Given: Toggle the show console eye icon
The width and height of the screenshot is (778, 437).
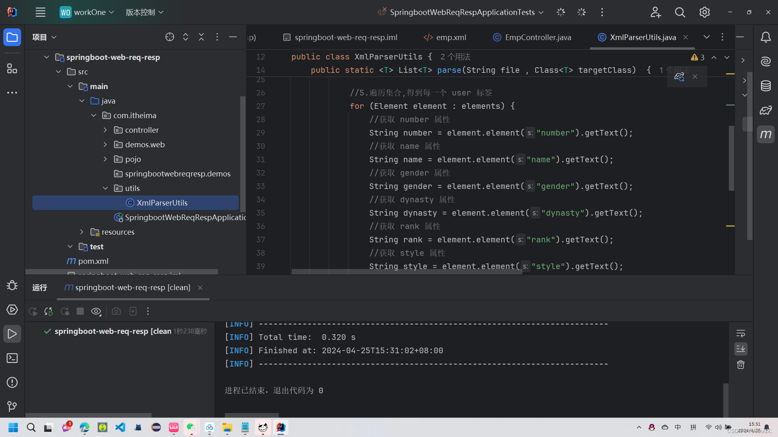Looking at the screenshot, I should (96, 311).
